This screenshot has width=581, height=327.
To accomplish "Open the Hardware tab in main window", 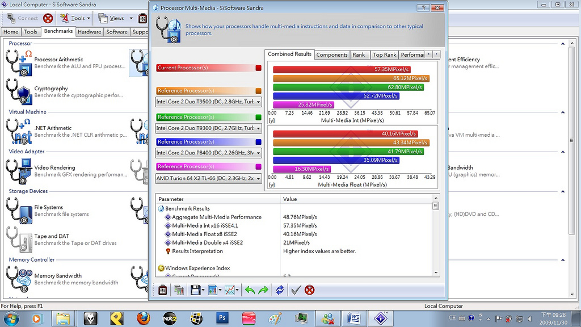I will click(x=89, y=32).
